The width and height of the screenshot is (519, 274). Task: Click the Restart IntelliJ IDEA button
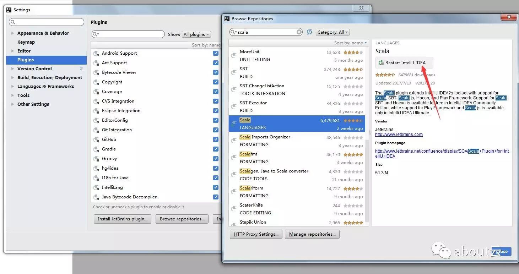[404, 62]
